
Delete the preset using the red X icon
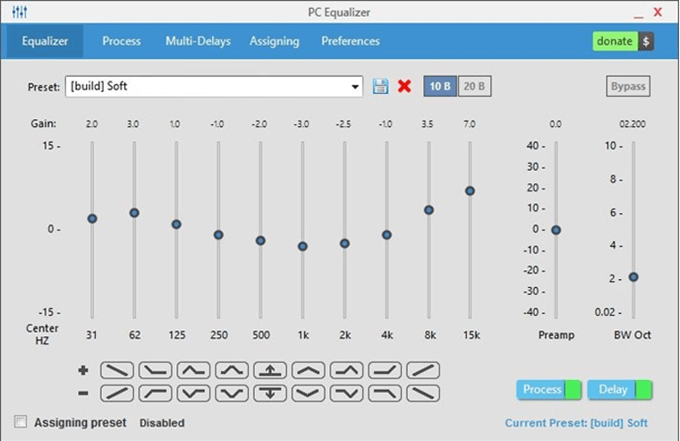pos(404,87)
